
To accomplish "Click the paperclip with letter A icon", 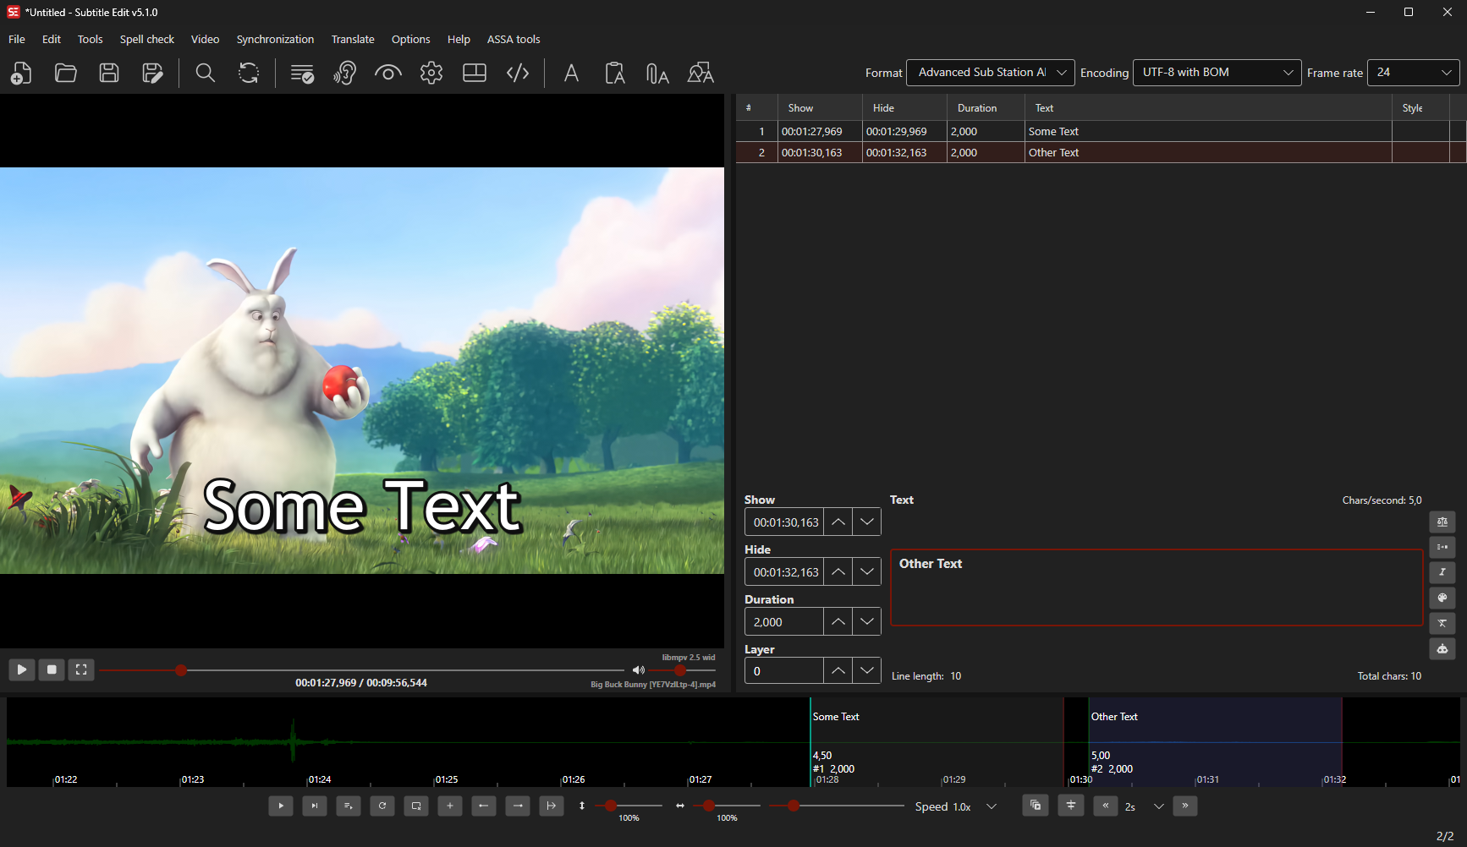I will click(657, 74).
